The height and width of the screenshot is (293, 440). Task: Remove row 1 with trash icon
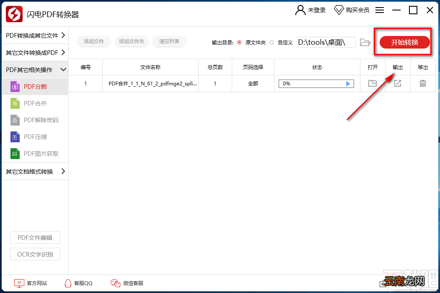422,83
